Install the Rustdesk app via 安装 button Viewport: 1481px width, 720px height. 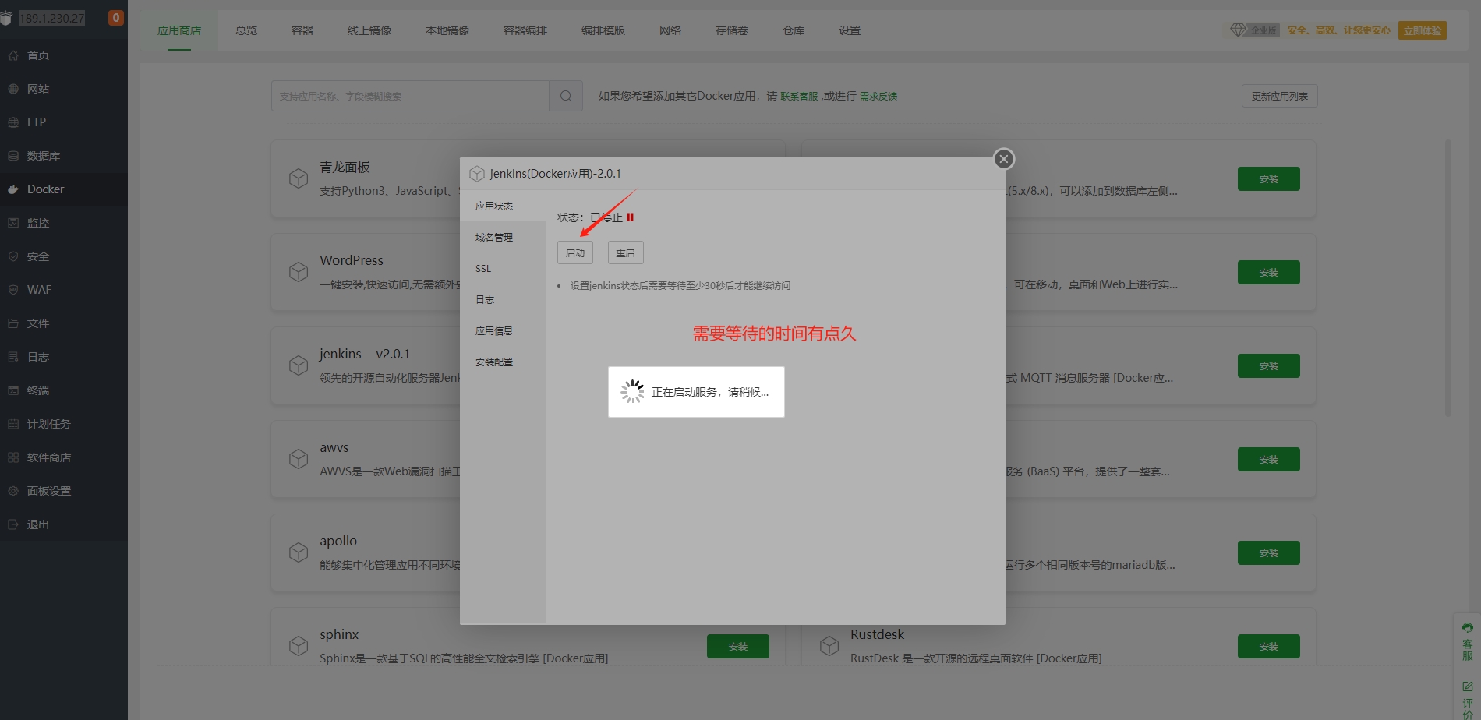(1268, 646)
